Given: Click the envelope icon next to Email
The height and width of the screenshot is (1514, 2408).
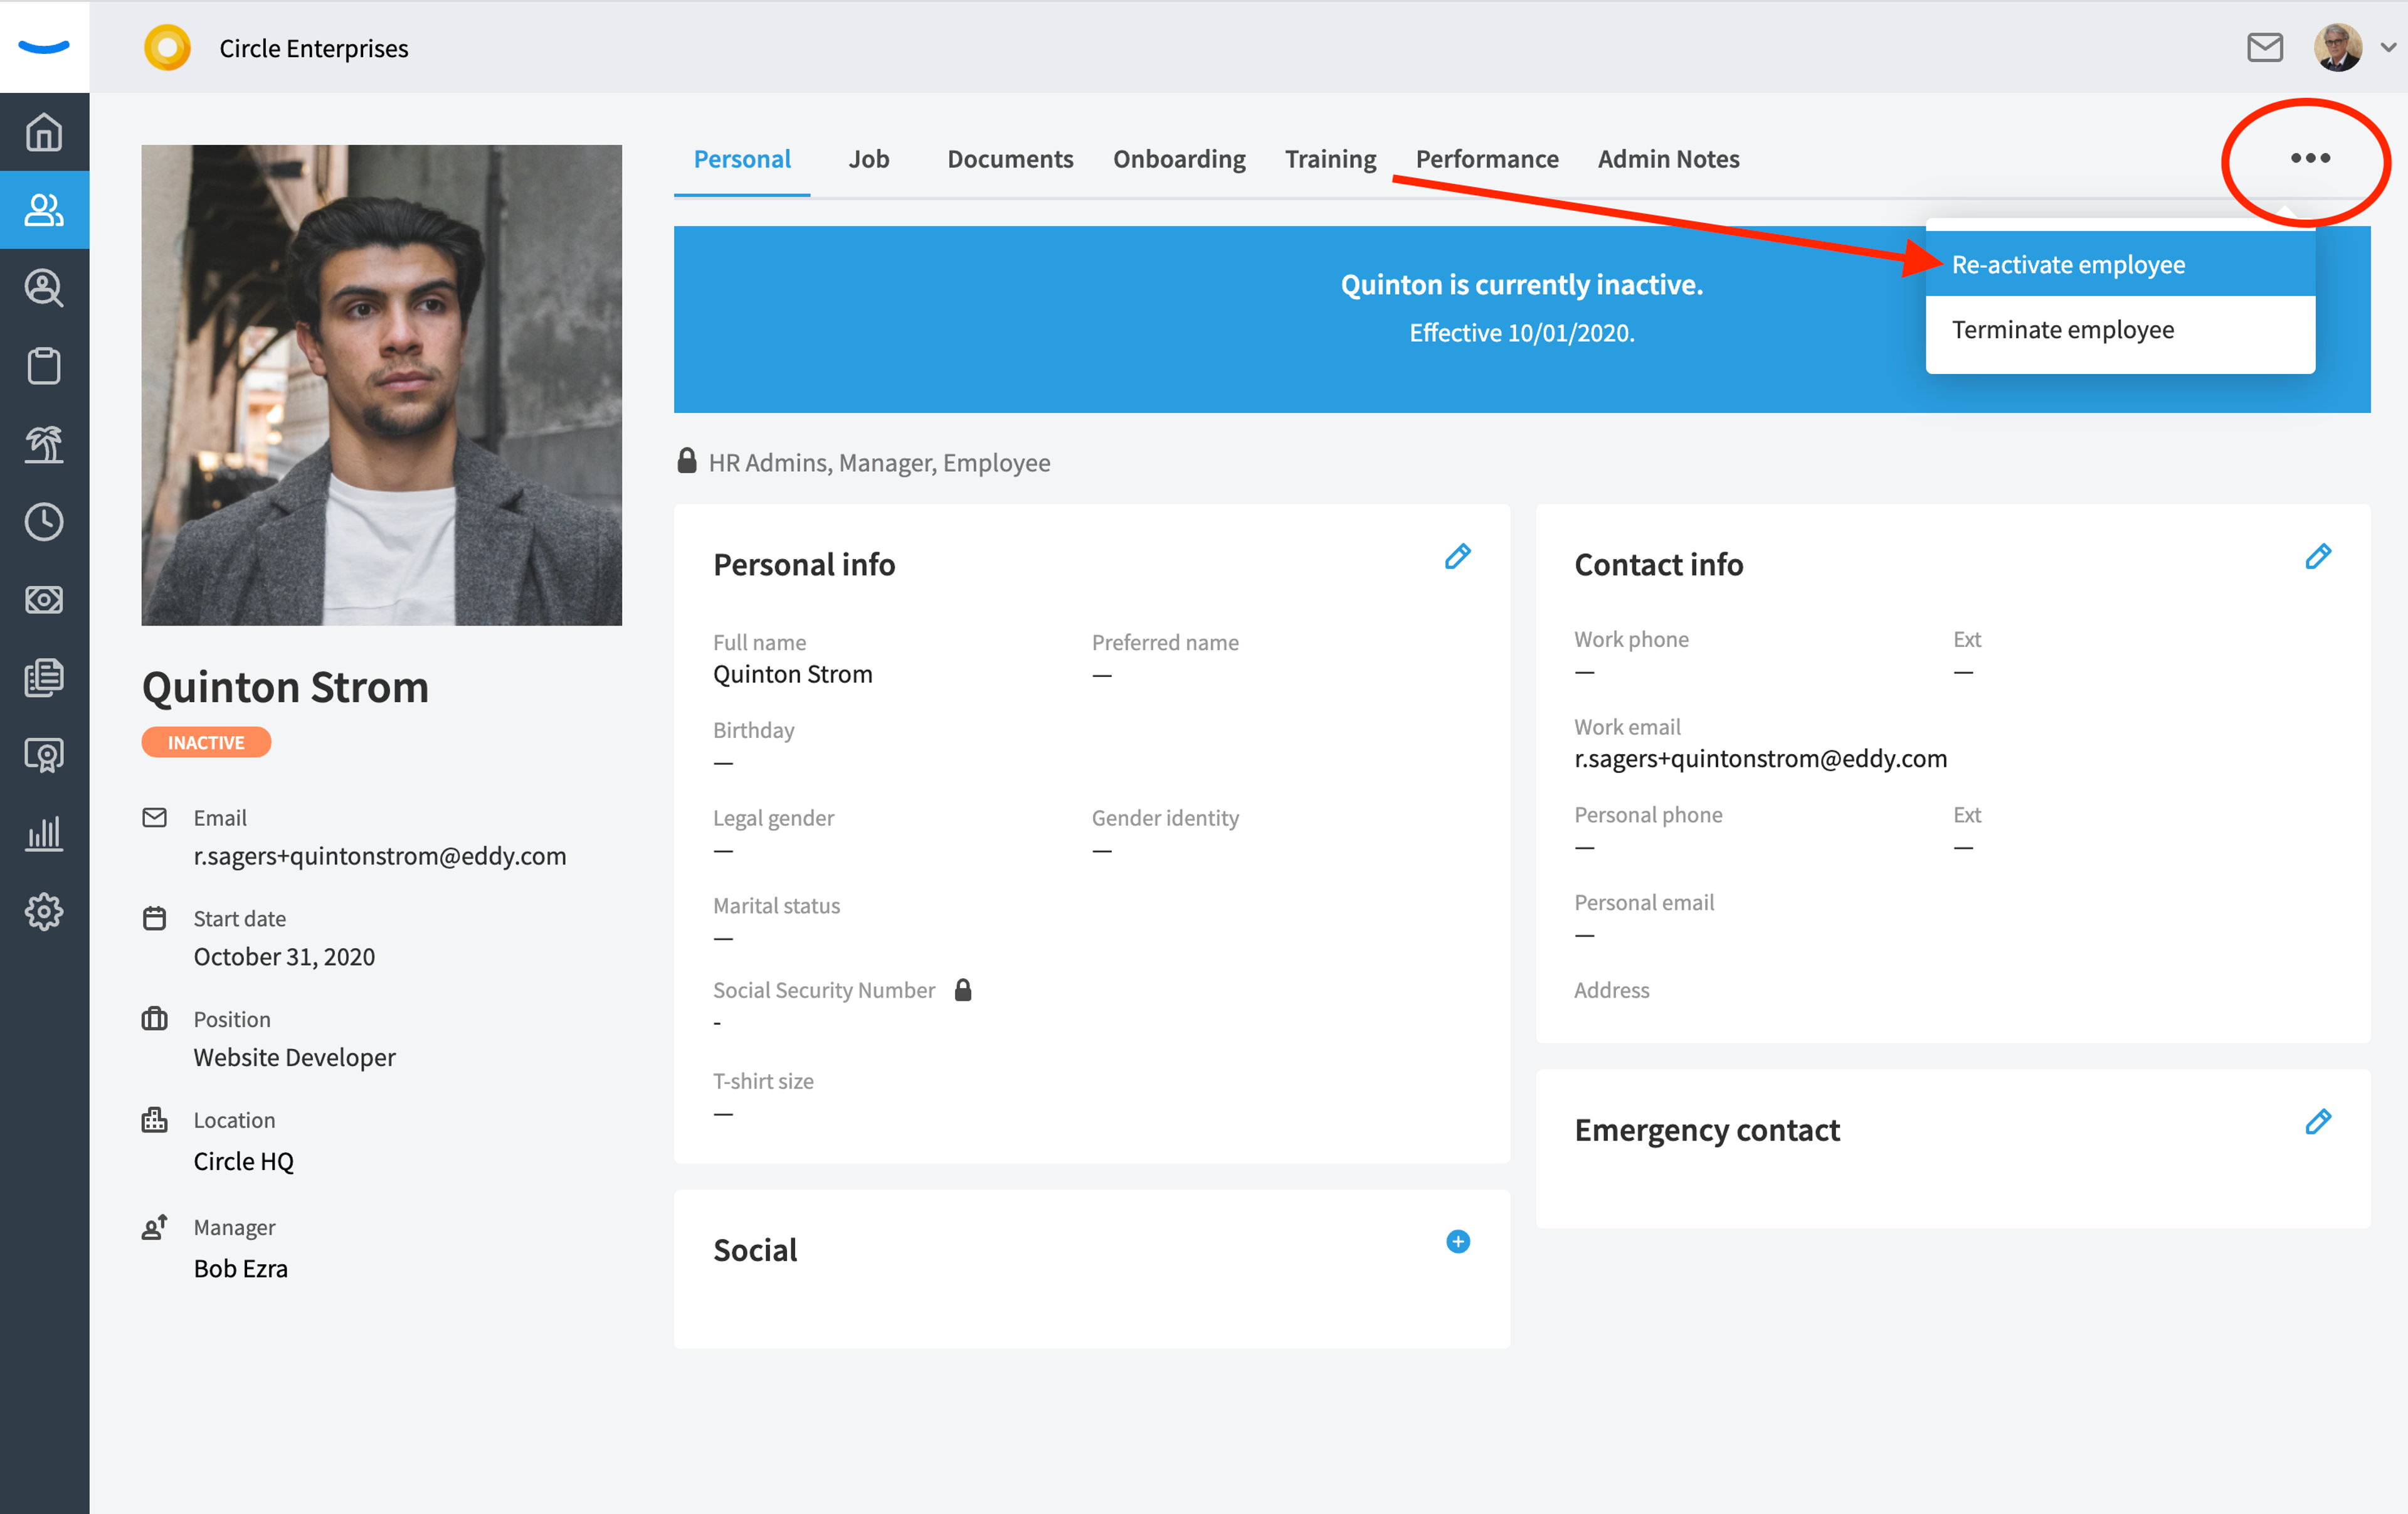Looking at the screenshot, I should point(155,818).
